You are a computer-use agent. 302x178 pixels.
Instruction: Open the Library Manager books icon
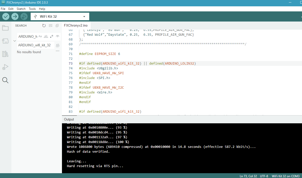tap(5, 54)
